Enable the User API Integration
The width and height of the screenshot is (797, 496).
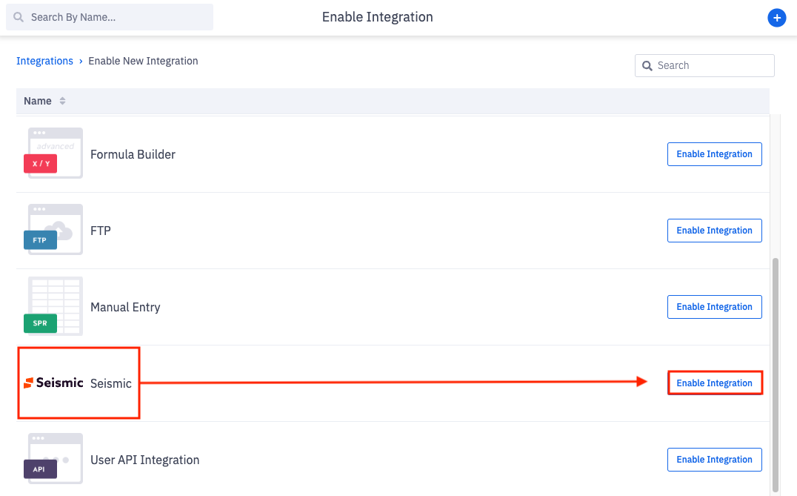click(x=714, y=459)
